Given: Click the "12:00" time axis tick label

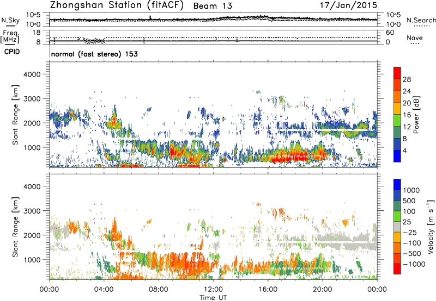Looking at the screenshot, I should click(x=213, y=290).
